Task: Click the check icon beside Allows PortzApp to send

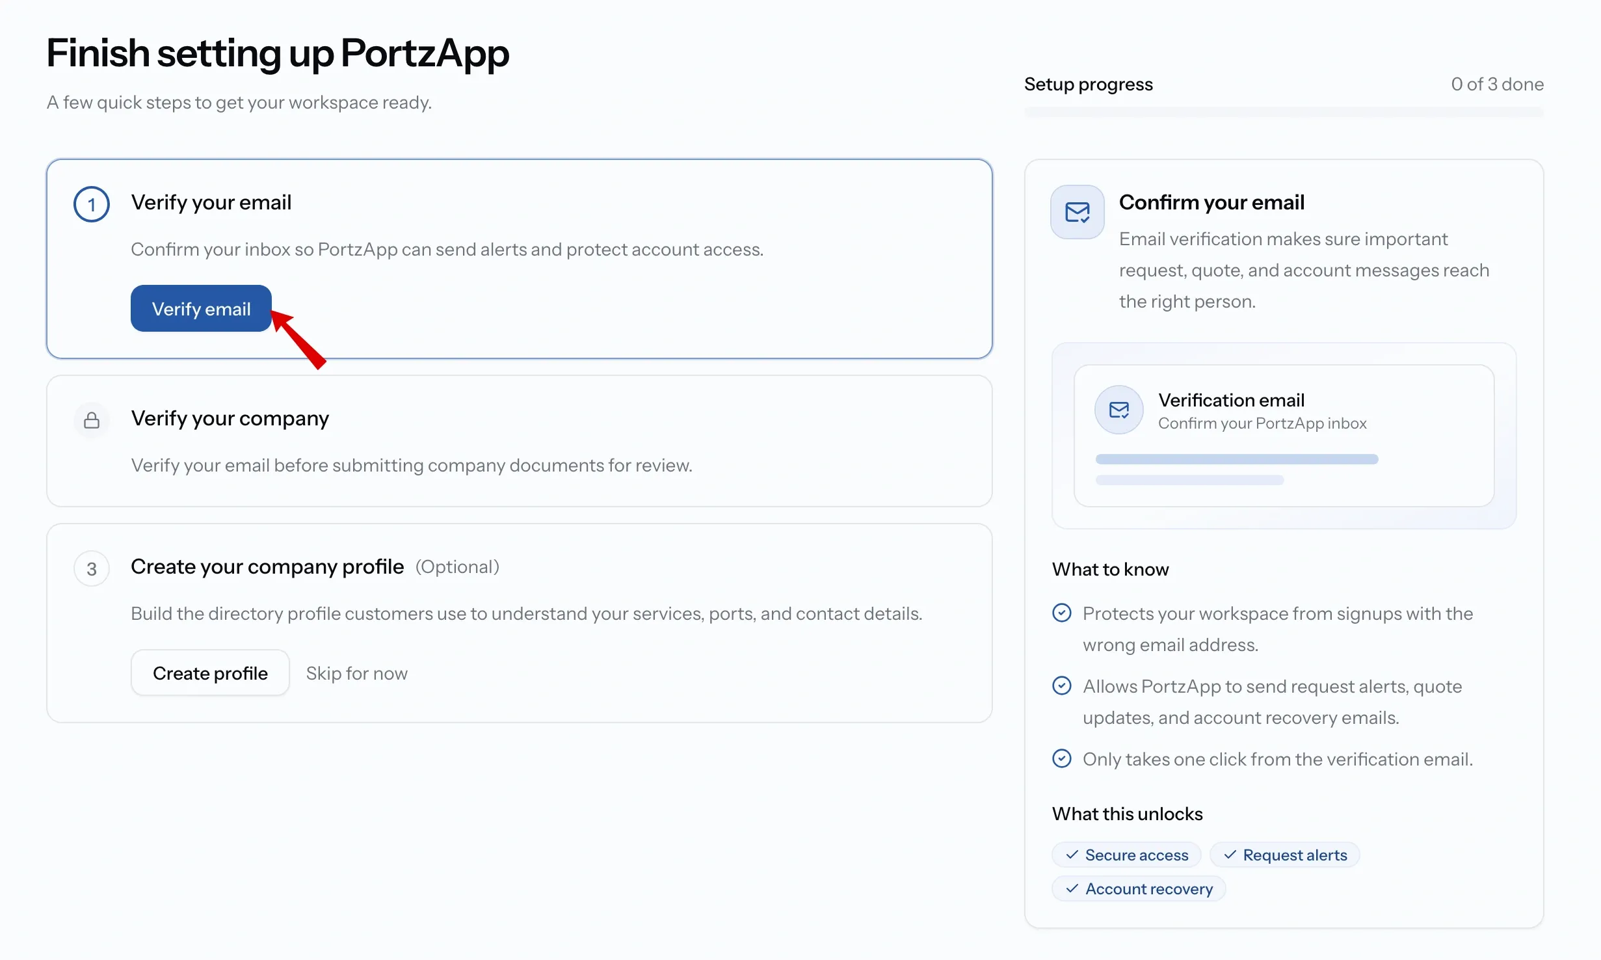Action: click(1062, 686)
